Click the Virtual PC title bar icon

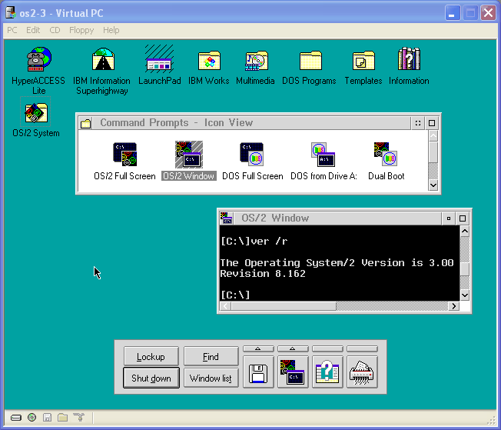tap(11, 13)
